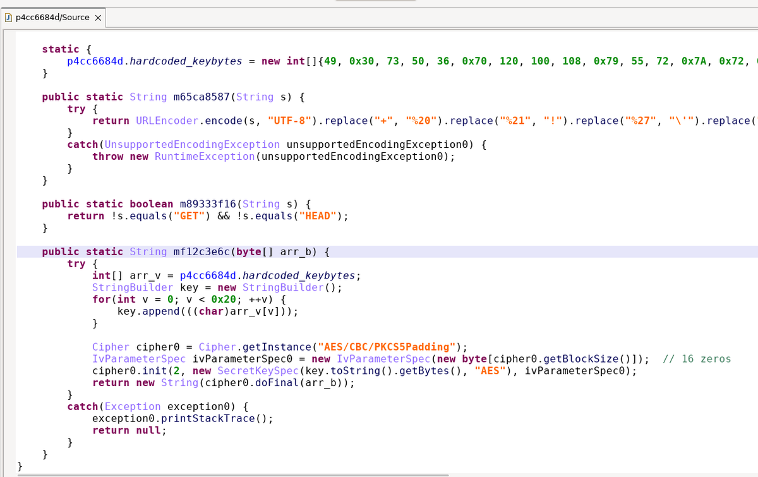Select the p4cc6684d/Source tab
Image resolution: width=758 pixels, height=477 pixels.
[52, 17]
